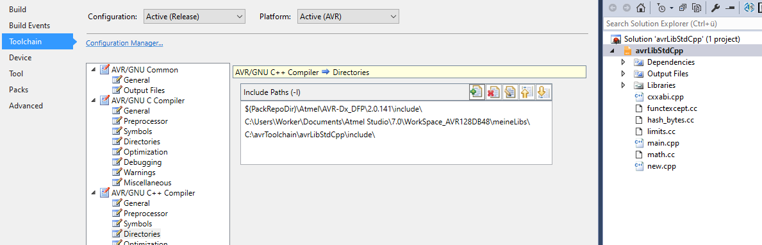
Task: Collapse the AVR/GNU C Compiler tree node
Action: tap(94, 100)
